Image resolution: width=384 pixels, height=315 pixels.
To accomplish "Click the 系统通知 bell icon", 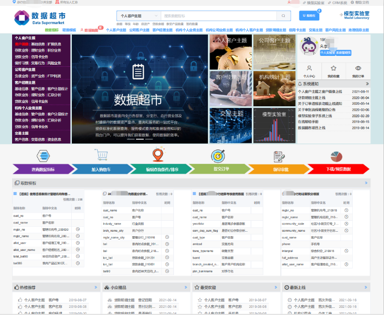I will 300,84.
